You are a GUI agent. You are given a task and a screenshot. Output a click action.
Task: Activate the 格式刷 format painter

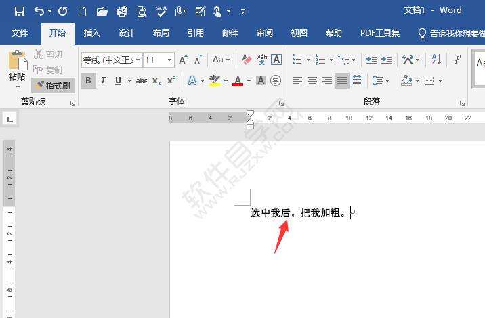[x=53, y=85]
